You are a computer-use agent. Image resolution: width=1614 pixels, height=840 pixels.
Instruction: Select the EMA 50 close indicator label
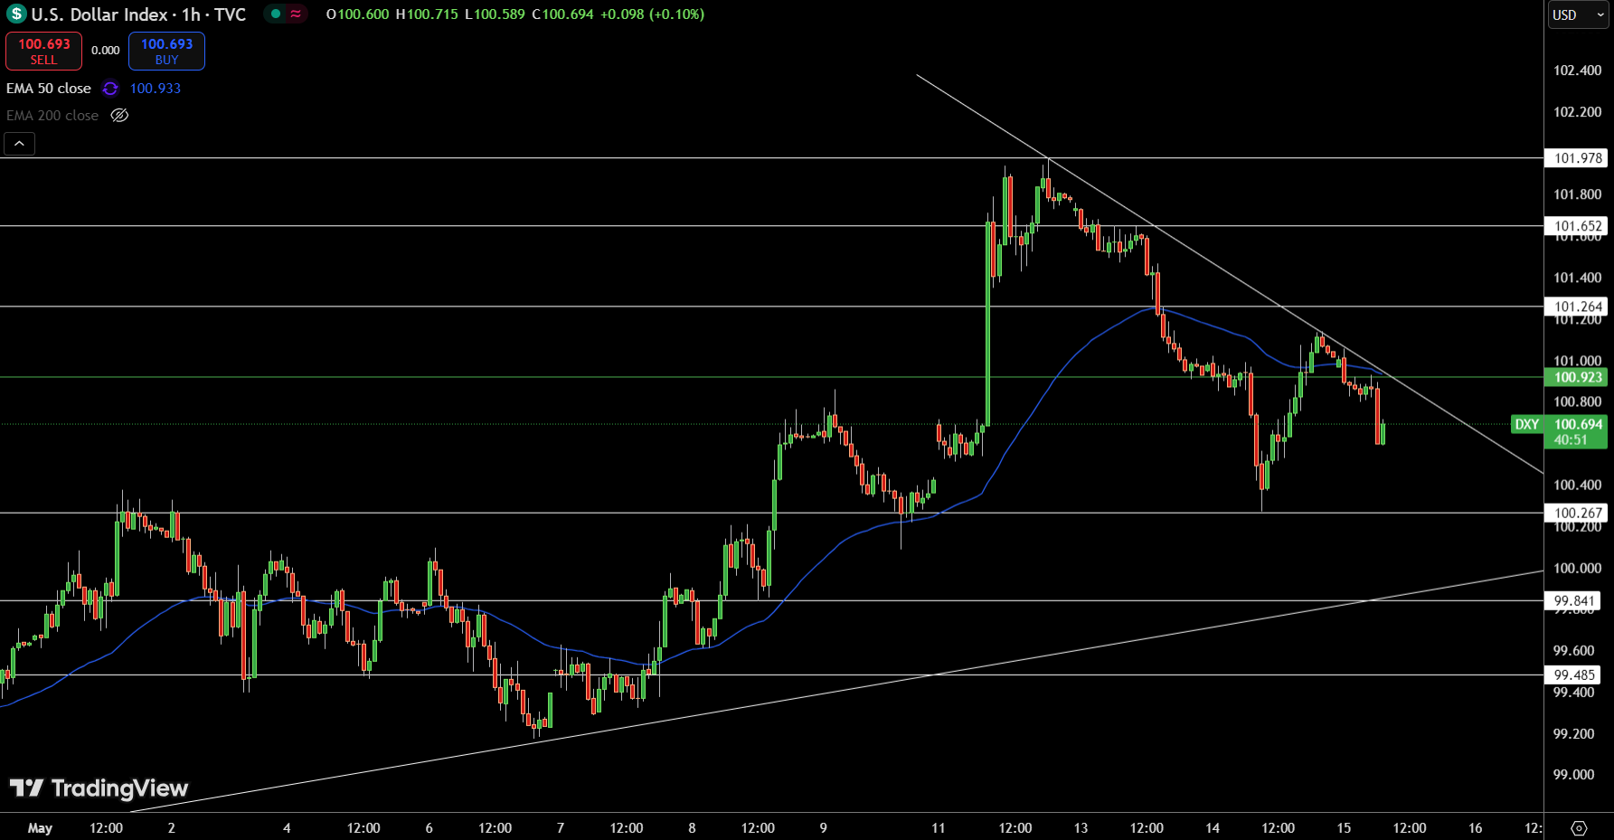coord(49,89)
